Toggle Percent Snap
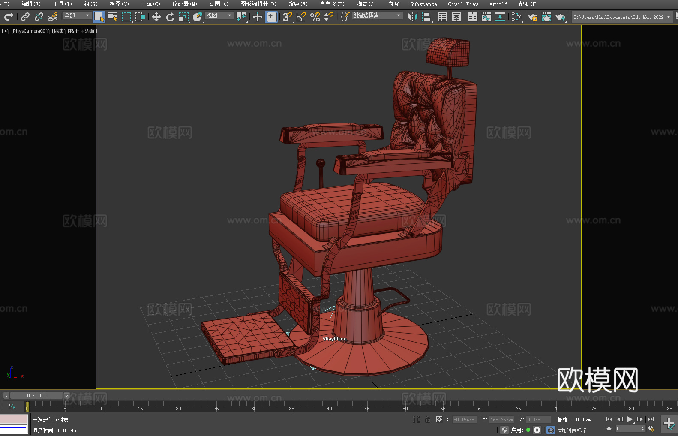Screen dimensions: 678x436 tap(315, 17)
